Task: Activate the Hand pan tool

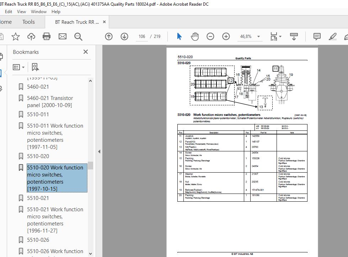Action: pos(195,37)
